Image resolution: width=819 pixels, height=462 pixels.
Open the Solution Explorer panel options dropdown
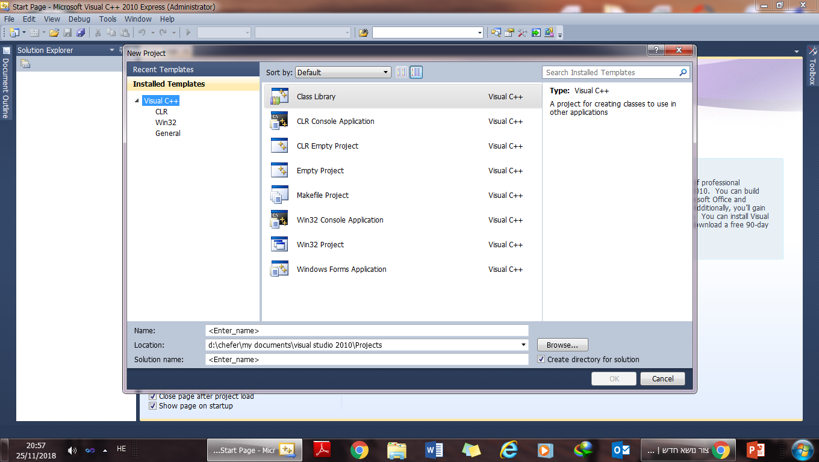click(x=112, y=50)
